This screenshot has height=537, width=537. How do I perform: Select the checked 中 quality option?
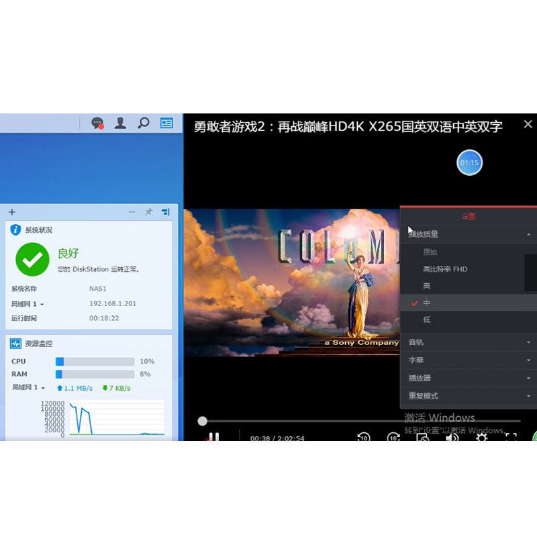(x=469, y=303)
